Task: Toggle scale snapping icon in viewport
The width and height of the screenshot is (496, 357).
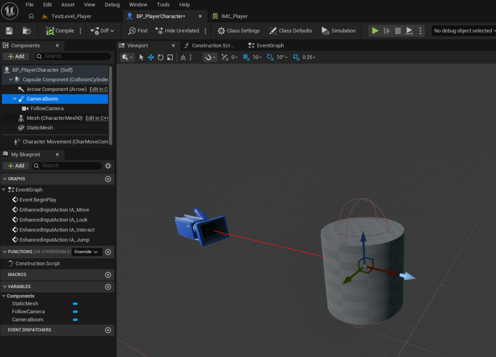Action: (x=296, y=57)
